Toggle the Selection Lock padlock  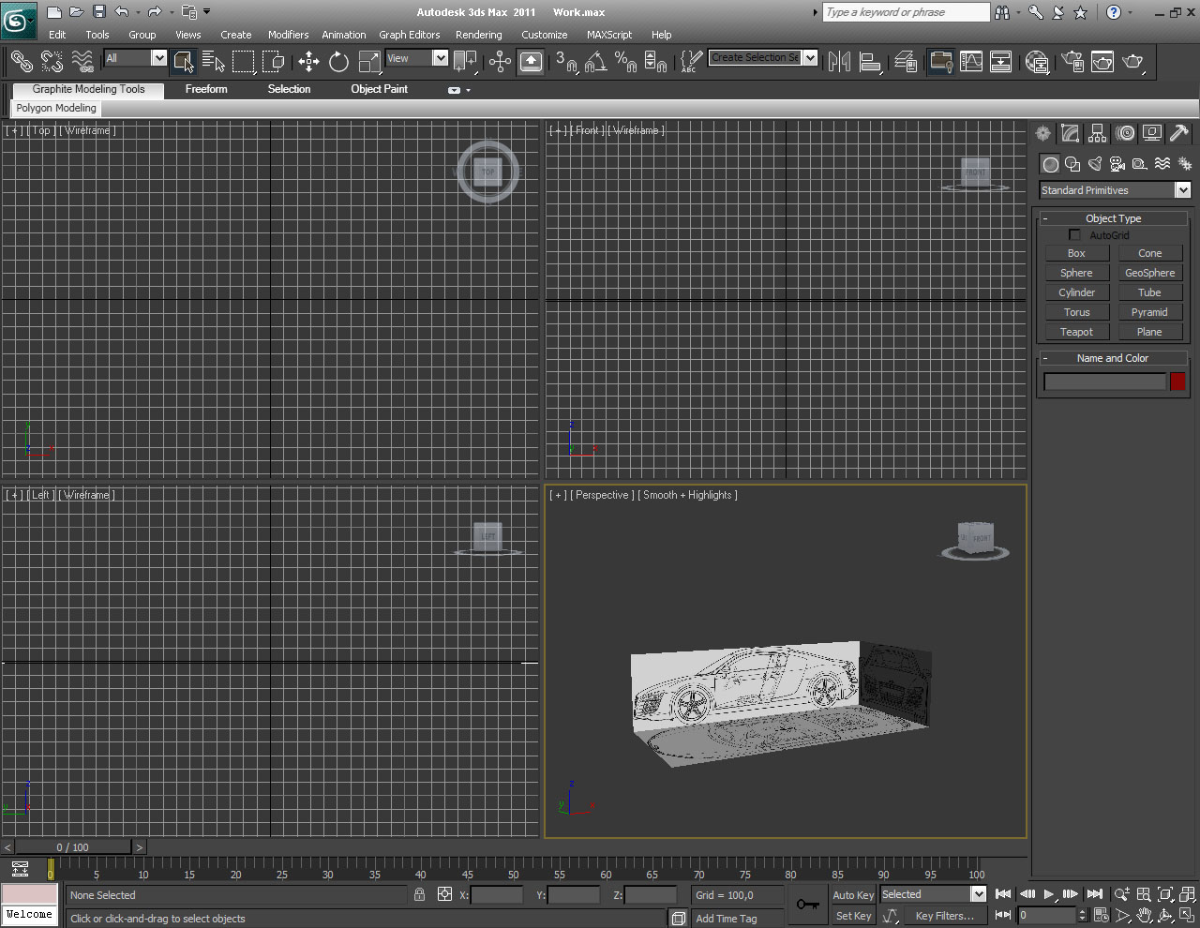pos(419,894)
